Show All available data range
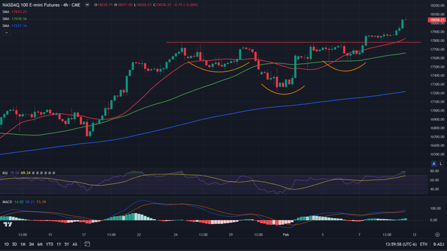Viewport: 447px width, 251px height. pos(75,244)
